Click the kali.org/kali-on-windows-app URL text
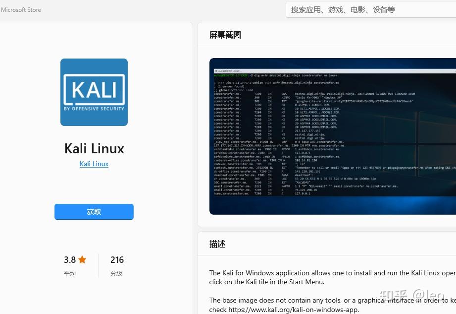 (x=294, y=310)
